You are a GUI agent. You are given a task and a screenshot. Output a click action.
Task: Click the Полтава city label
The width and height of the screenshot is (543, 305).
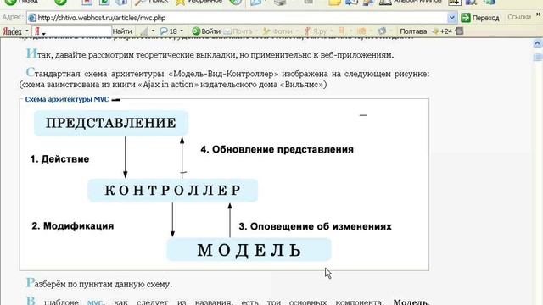point(413,31)
